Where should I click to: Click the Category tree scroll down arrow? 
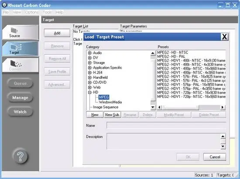coord(153,107)
